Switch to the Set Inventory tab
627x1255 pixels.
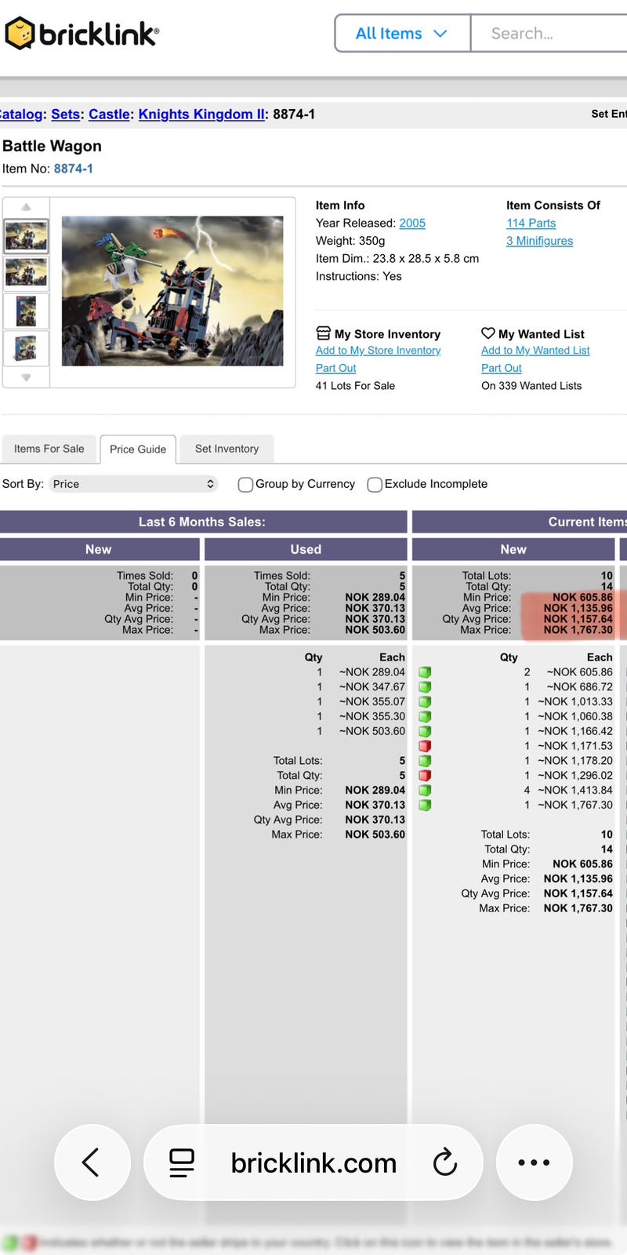[227, 449]
